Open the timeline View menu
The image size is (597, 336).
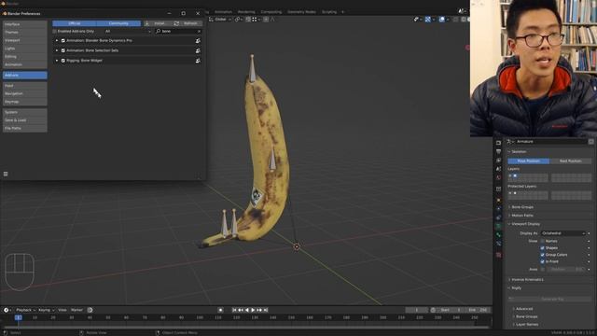(62, 310)
